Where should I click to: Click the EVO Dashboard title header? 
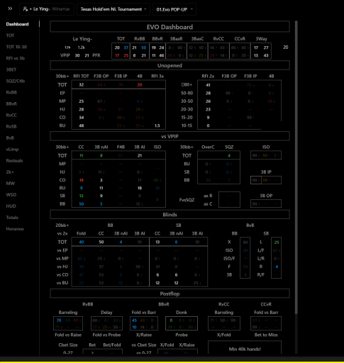point(170,27)
